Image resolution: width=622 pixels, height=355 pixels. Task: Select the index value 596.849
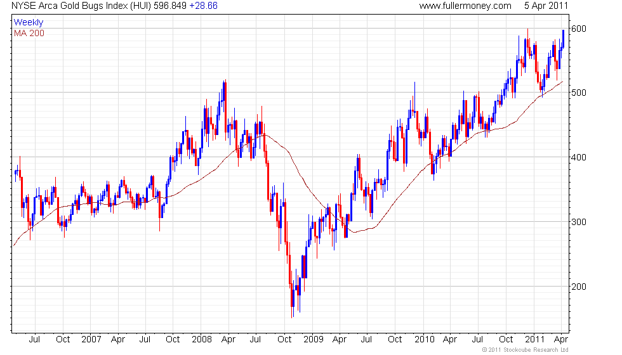(170, 6)
